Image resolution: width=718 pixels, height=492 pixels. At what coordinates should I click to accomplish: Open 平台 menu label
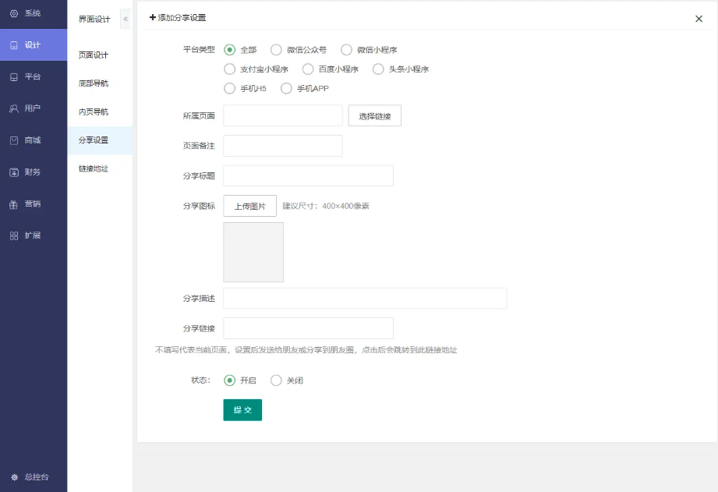[33, 77]
